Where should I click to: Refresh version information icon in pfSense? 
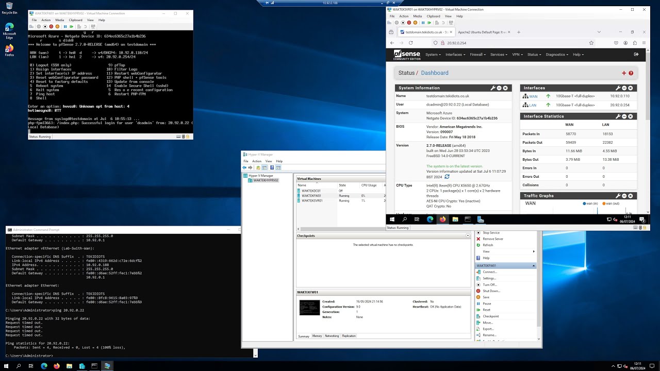pyautogui.click(x=447, y=177)
